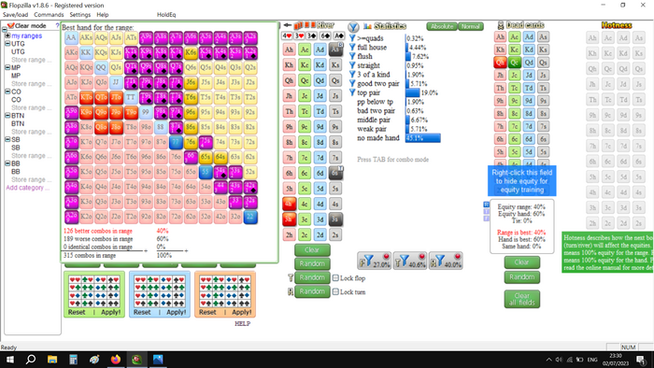The height and width of the screenshot is (368, 654).
Task: Open the turn filter showing 40.6%
Action: point(409,261)
